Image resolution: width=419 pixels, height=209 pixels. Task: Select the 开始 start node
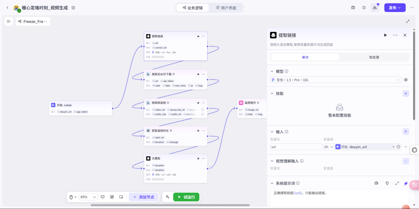click(80, 108)
